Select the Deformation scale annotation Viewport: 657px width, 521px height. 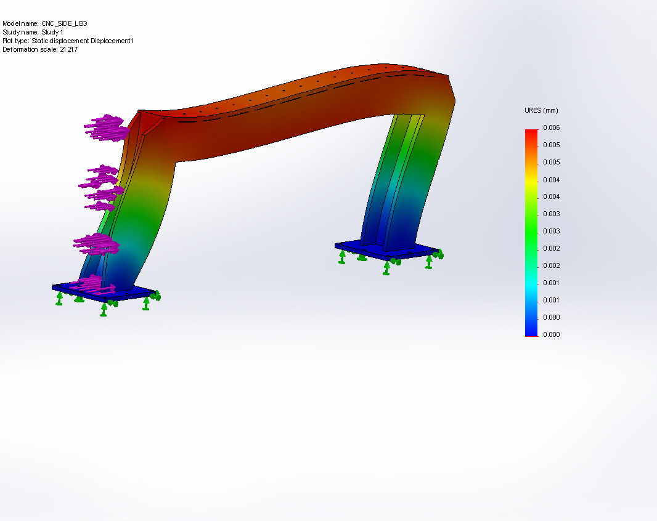(x=40, y=49)
